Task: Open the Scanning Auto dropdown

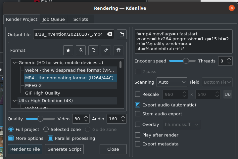Action: (x=172, y=82)
